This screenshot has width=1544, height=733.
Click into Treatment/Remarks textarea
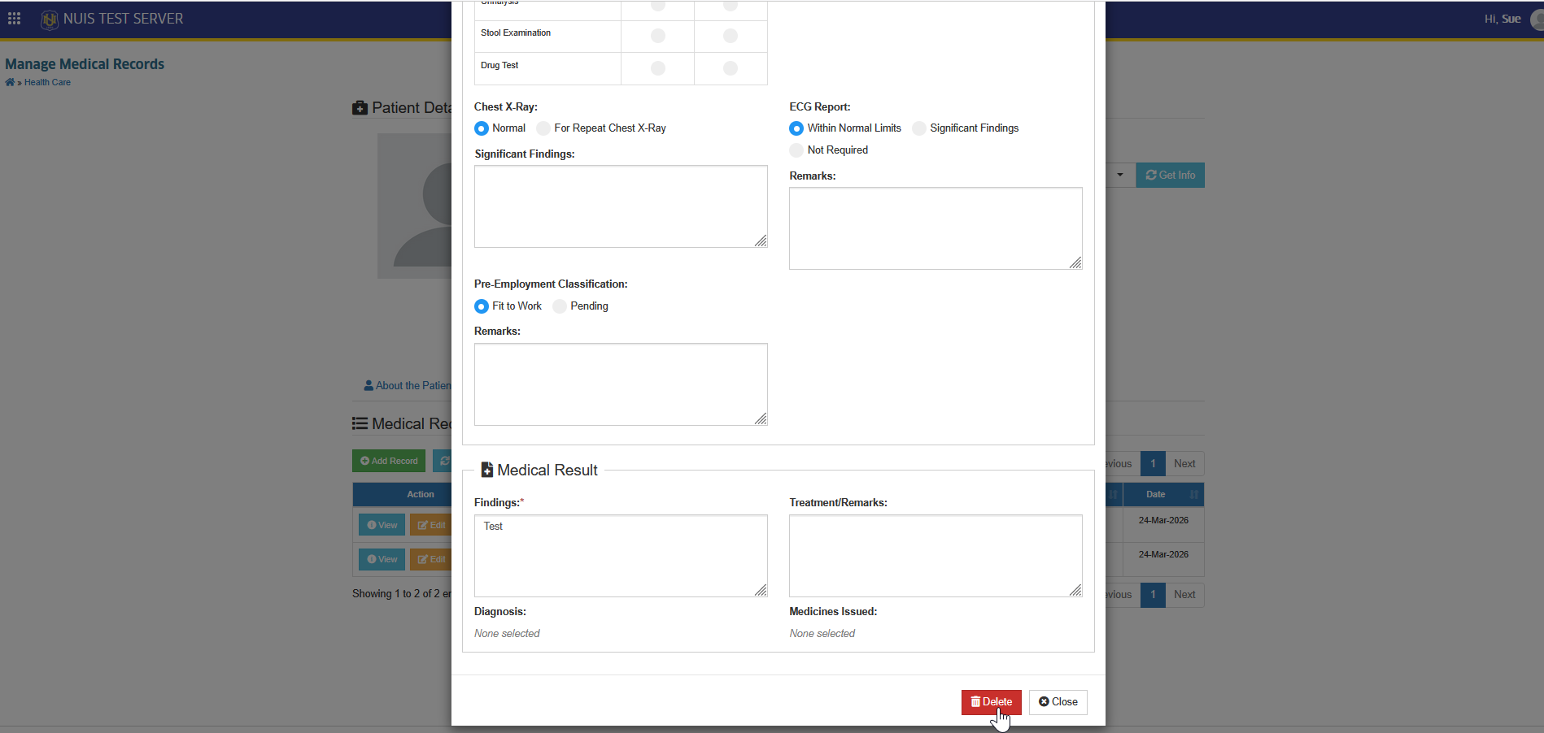[936, 556]
